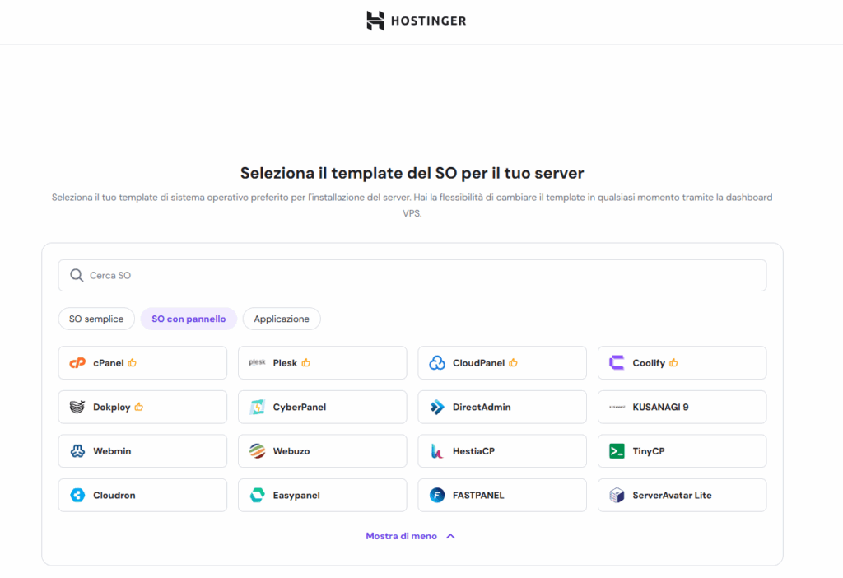Click the Dokploy logo icon
The height and width of the screenshot is (578, 843).
click(77, 407)
